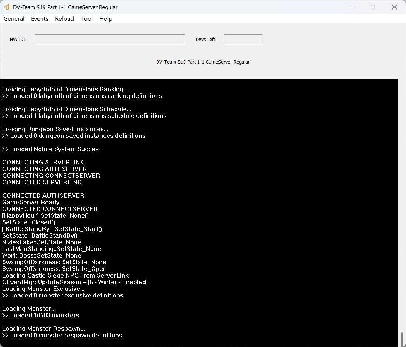Click the centered GameServer Regular label
The image size is (406, 347).
[x=203, y=62]
